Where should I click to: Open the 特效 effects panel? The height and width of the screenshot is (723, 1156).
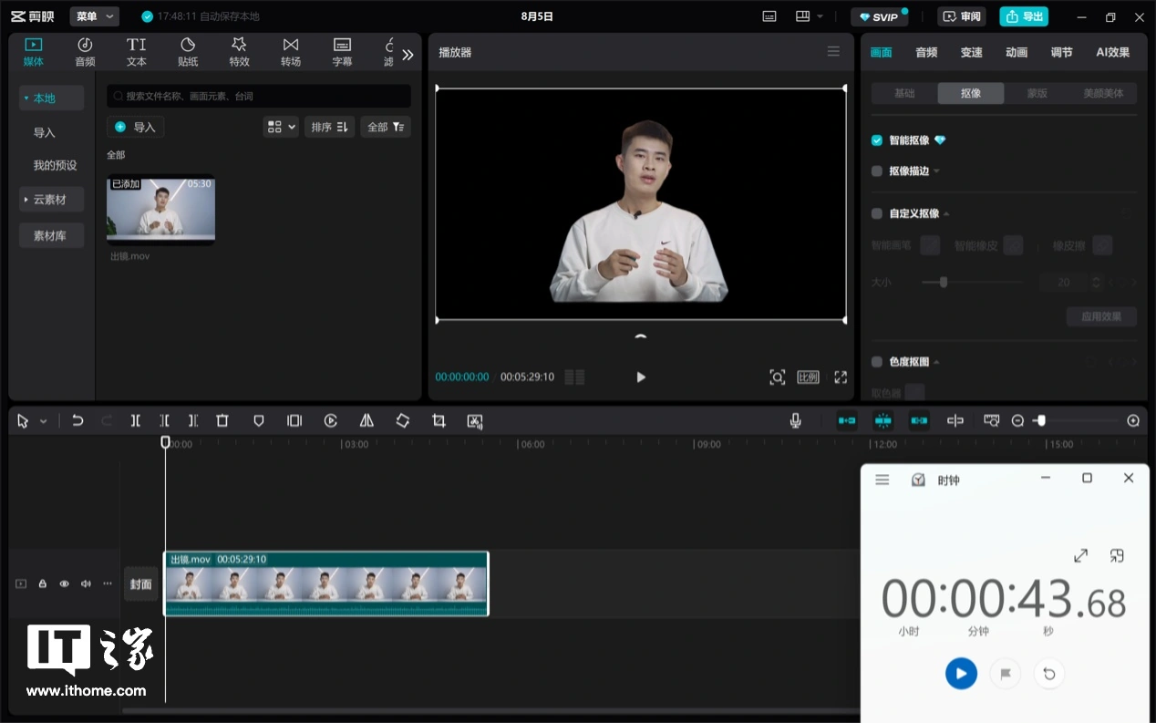click(239, 52)
